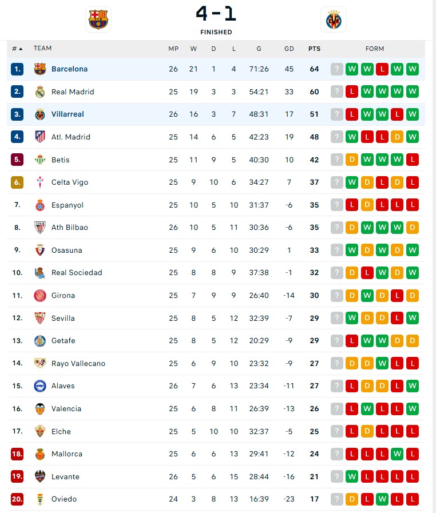
Task: Click the Villarreal crest in the match header
Action: (333, 19)
